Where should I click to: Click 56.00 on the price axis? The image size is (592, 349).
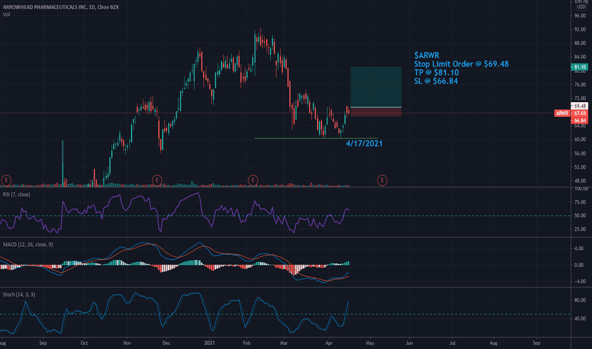click(x=580, y=154)
